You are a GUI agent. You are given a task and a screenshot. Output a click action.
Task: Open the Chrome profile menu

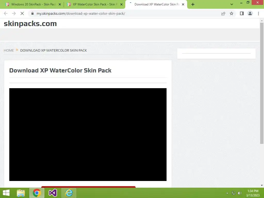click(x=250, y=13)
